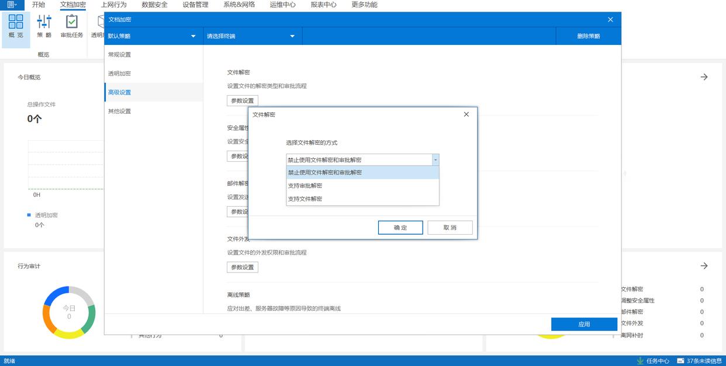Screen dimensions: 726x366
Task: Click the 应用 apply button
Action: pyautogui.click(x=584, y=324)
